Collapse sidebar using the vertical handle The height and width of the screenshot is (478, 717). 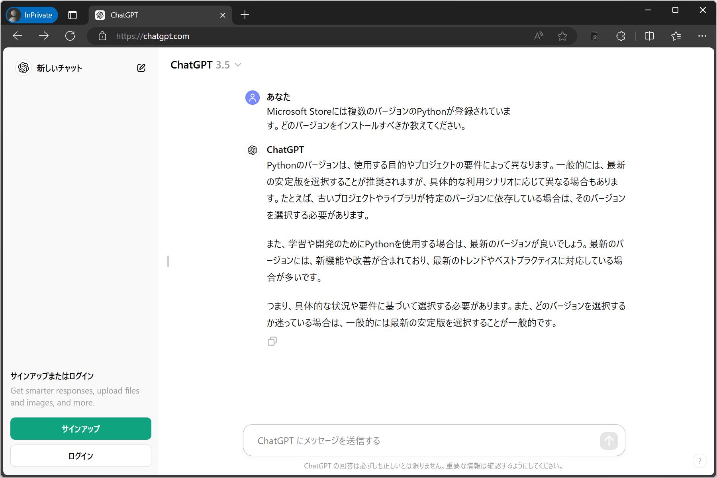(x=168, y=261)
